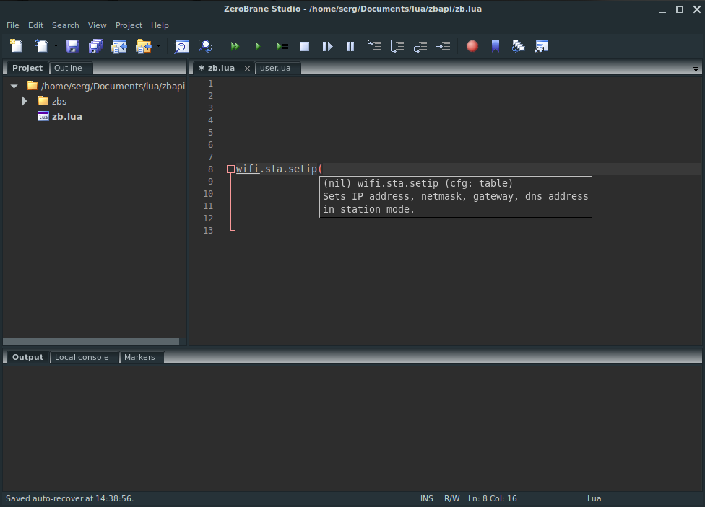Collapse code fold marker on line 8

coord(230,169)
